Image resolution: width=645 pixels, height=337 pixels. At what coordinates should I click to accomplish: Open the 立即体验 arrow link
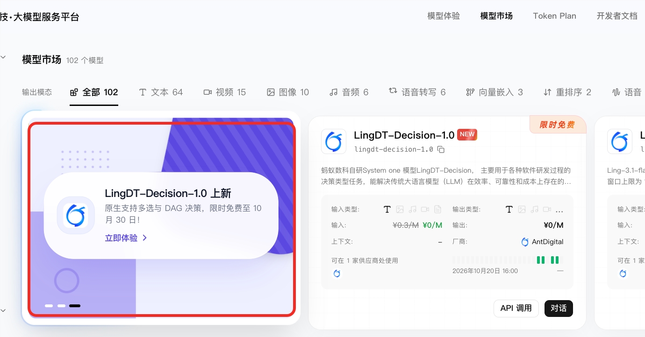point(126,238)
